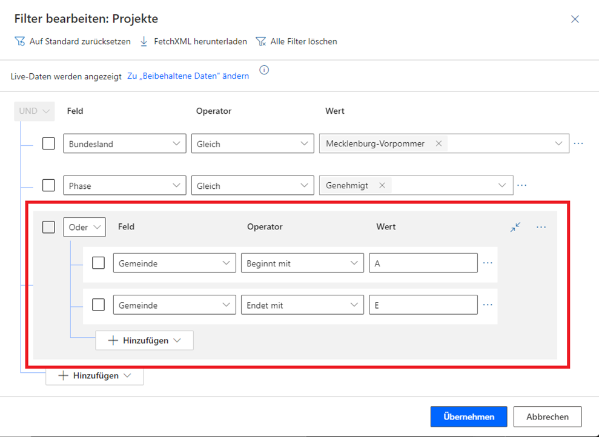This screenshot has height=437, width=599.
Task: Open more options for 'Endet mit' row
Action: (x=488, y=305)
